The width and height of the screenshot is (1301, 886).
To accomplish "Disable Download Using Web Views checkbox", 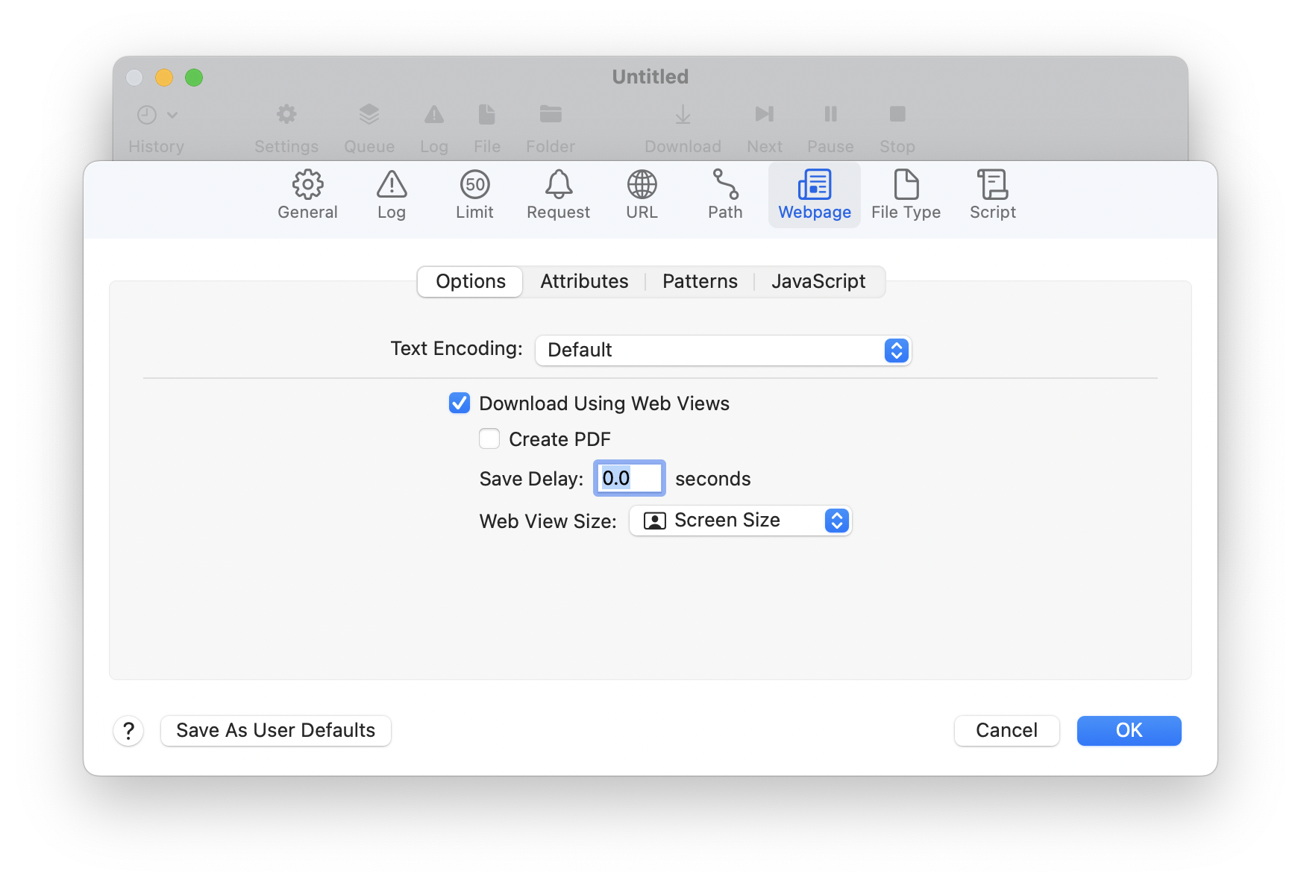I will 460,403.
